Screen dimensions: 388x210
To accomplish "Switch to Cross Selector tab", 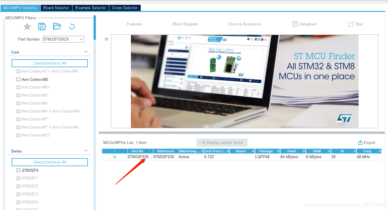I will click(x=125, y=8).
